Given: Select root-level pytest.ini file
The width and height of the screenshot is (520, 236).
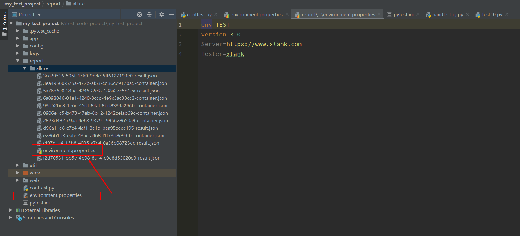Looking at the screenshot, I should coord(40,203).
